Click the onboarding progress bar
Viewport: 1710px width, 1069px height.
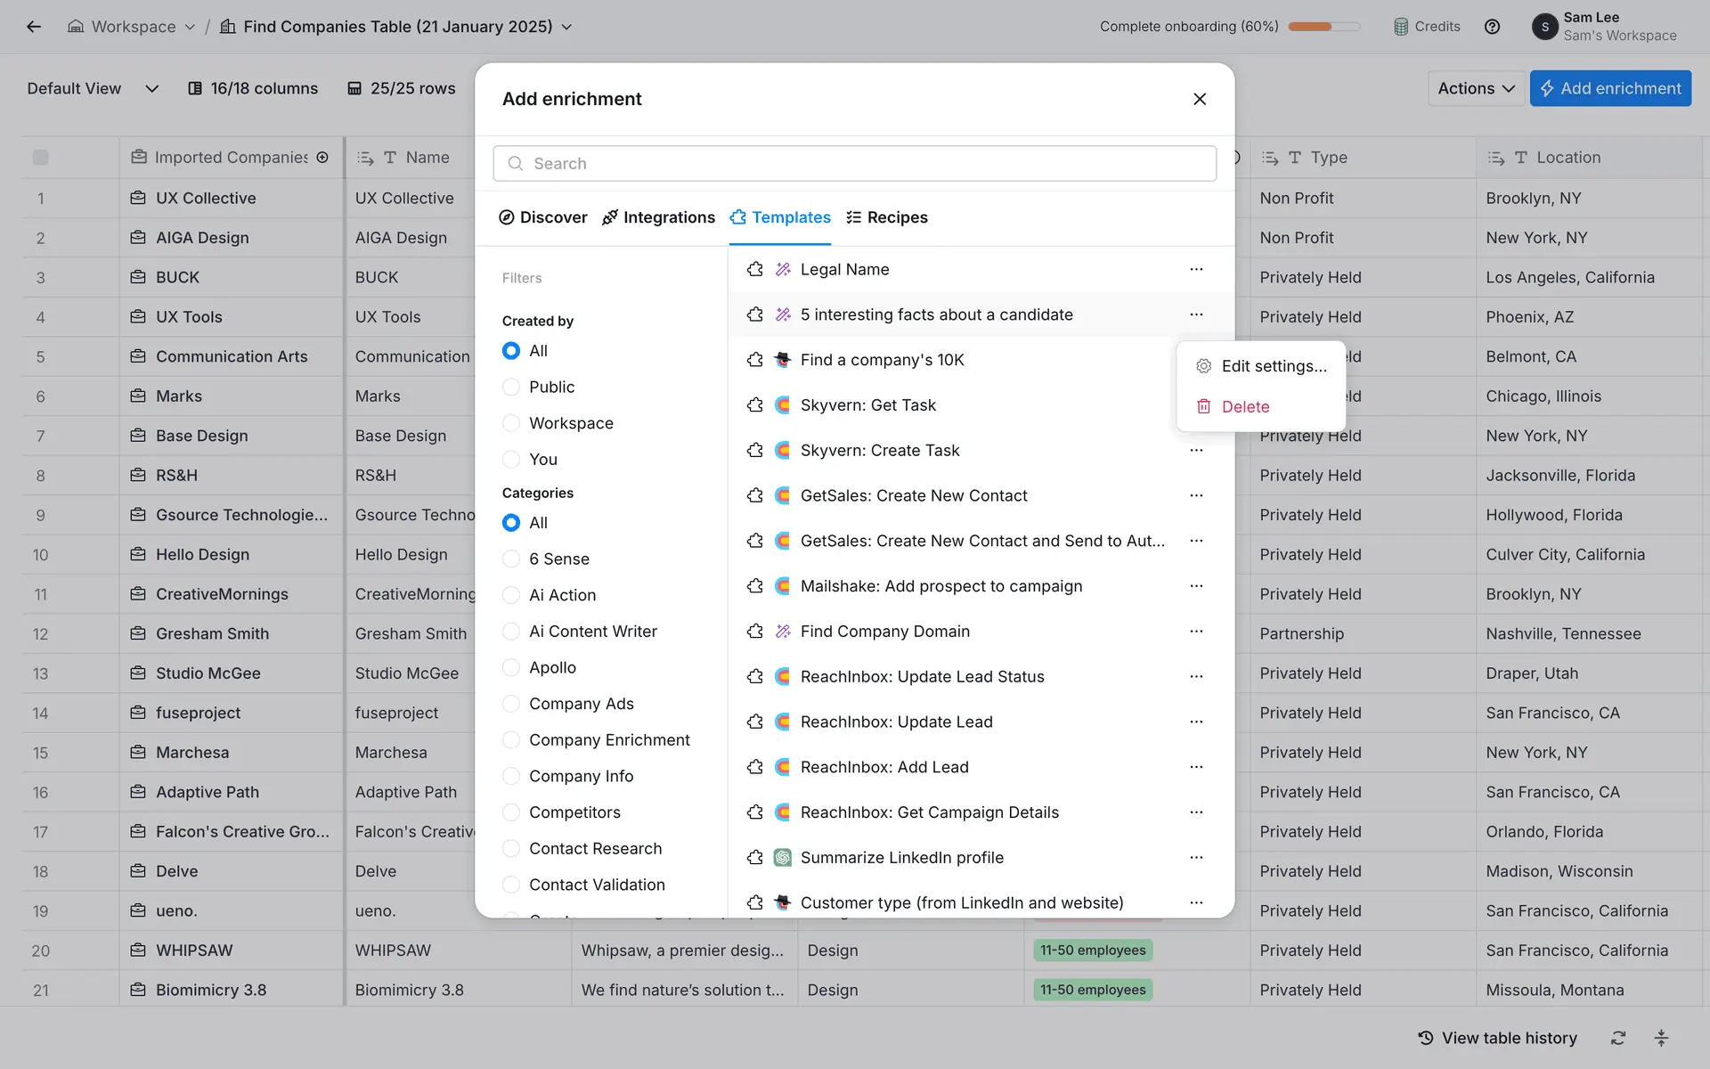tap(1323, 27)
